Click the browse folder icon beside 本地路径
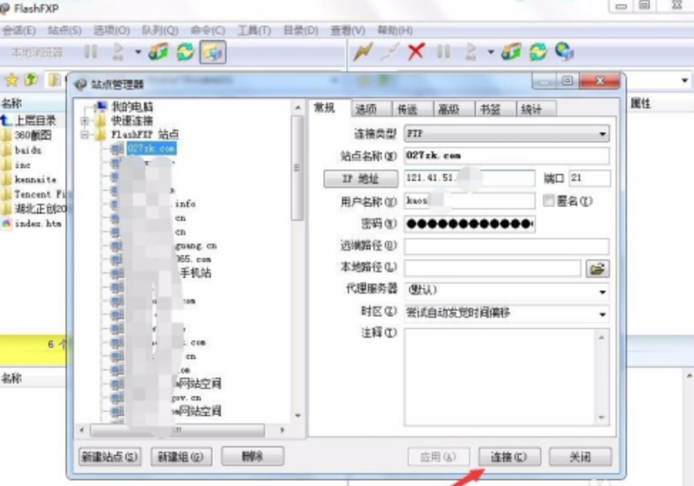The height and width of the screenshot is (486, 694). pyautogui.click(x=597, y=268)
